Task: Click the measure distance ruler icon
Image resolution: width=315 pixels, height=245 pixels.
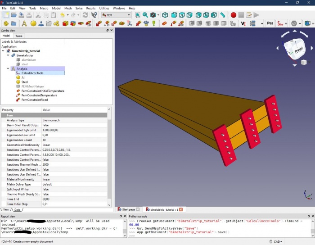Action: [222, 15]
